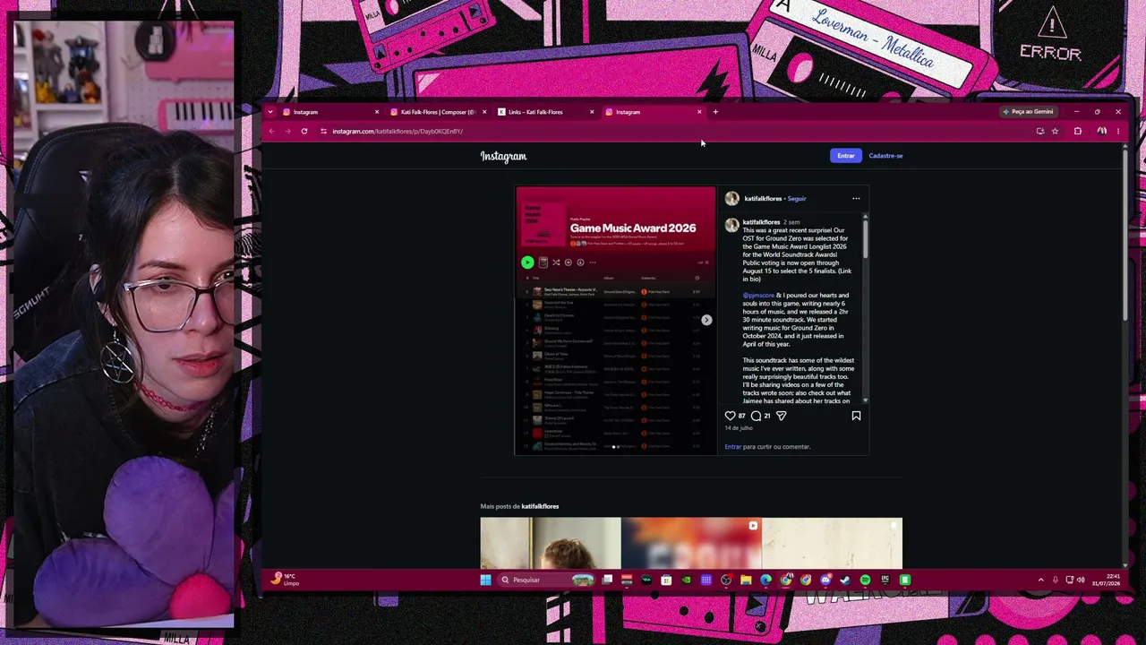Switch to the Links – Kati Falk-Flores tab

pyautogui.click(x=544, y=112)
